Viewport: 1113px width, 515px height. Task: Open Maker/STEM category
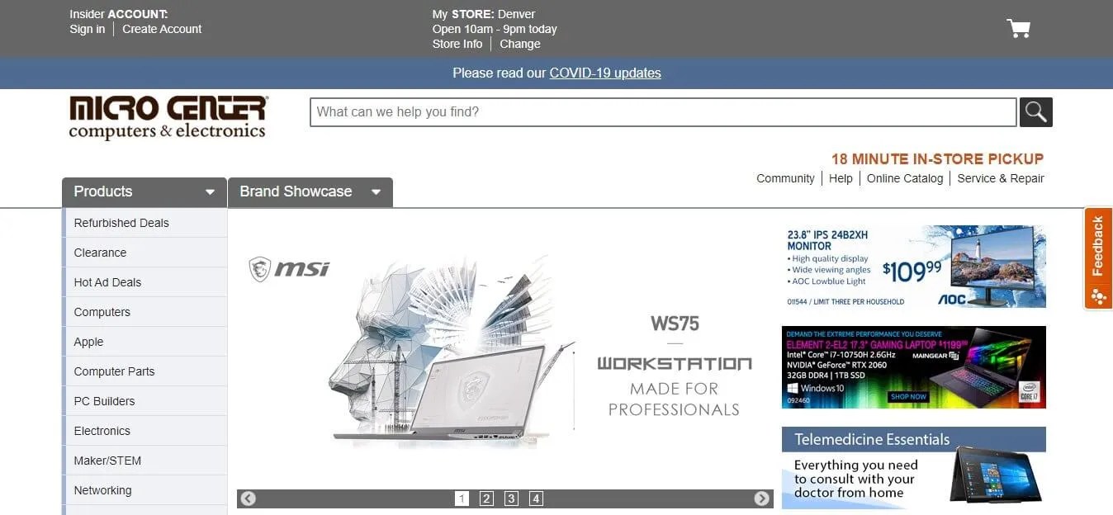click(144, 461)
